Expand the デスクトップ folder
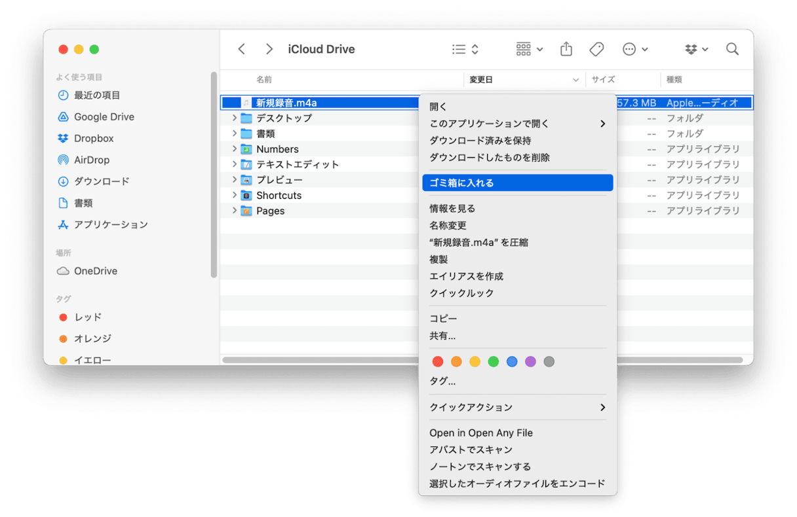The width and height of the screenshot is (797, 517). pos(234,118)
